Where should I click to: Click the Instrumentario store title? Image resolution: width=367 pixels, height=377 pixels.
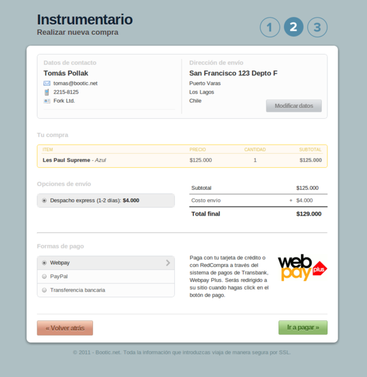click(x=85, y=19)
